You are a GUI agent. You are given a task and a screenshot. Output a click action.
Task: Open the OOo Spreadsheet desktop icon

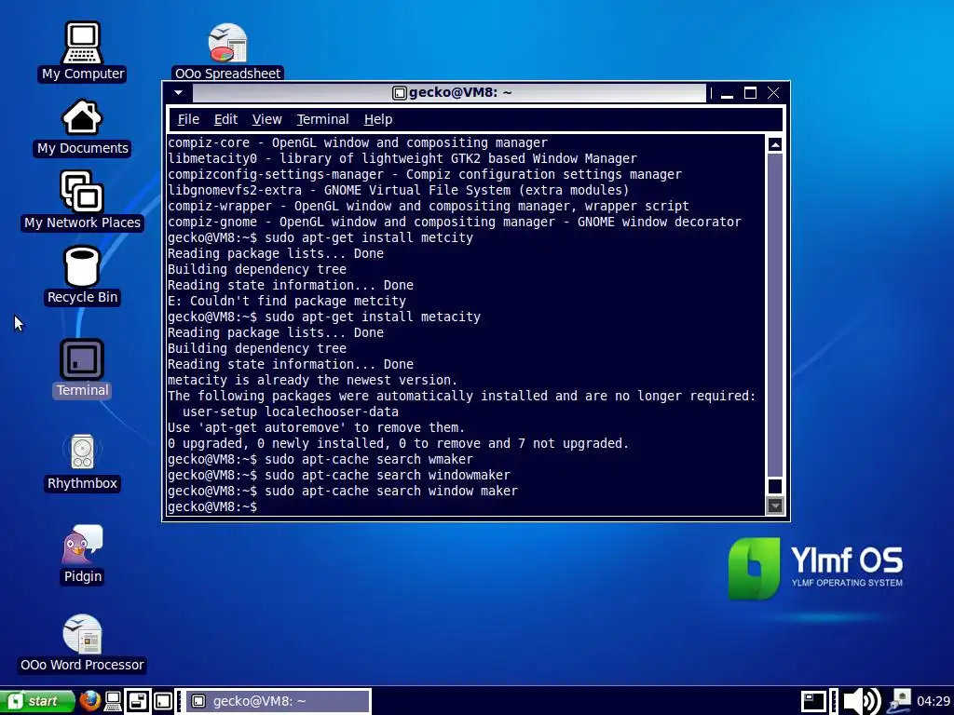[x=227, y=52]
